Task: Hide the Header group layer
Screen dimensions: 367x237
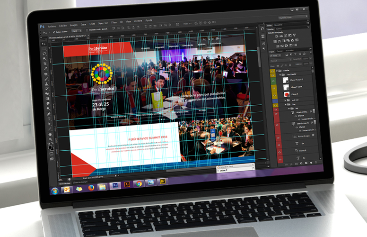Action: [272, 71]
